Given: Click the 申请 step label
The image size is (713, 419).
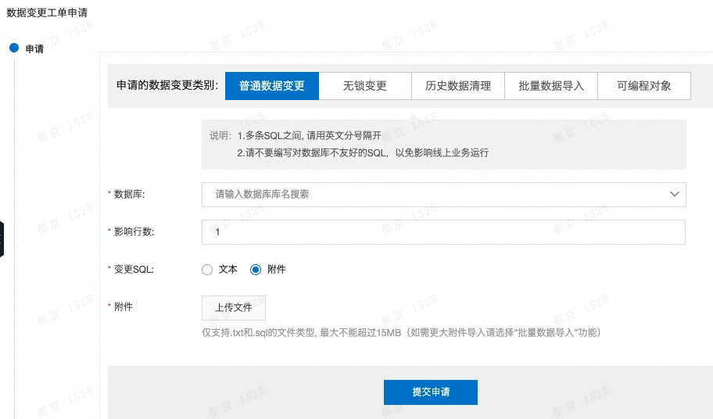Looking at the screenshot, I should tap(34, 48).
